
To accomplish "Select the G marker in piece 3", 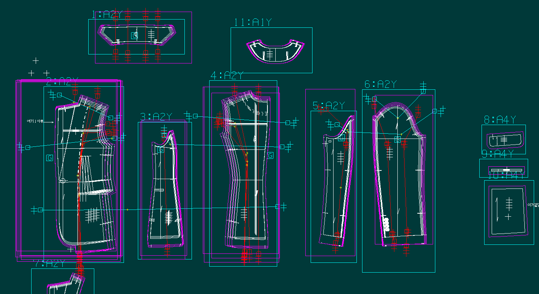I will tap(162, 150).
